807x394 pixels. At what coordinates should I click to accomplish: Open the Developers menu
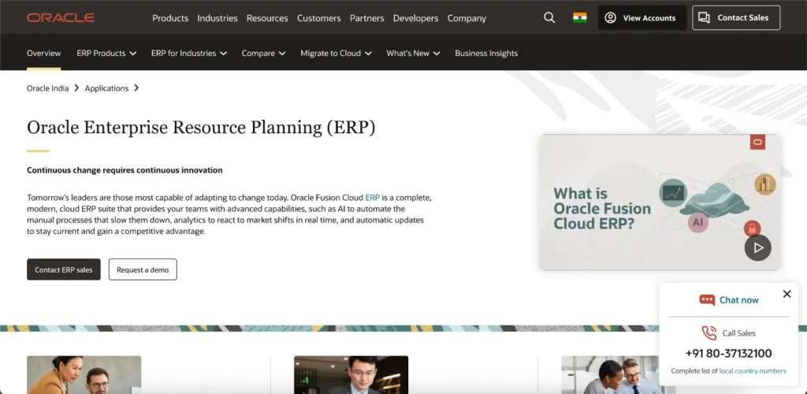[x=416, y=18]
